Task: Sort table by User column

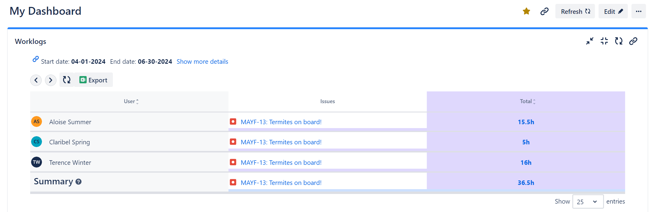Action: (x=131, y=101)
